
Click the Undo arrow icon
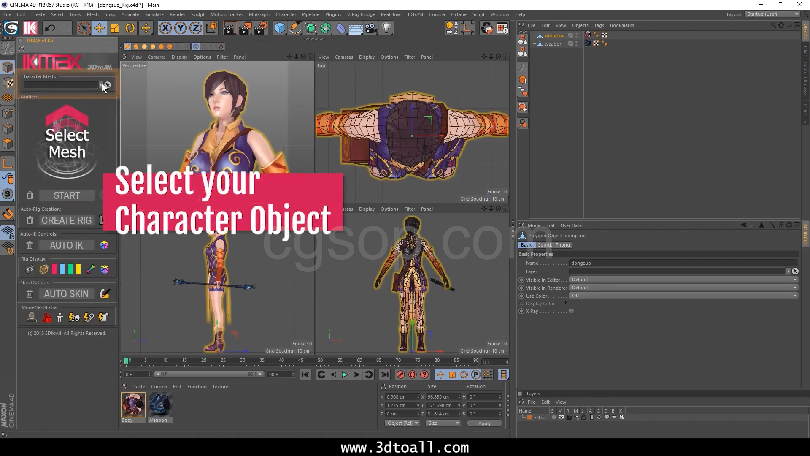(x=50, y=28)
